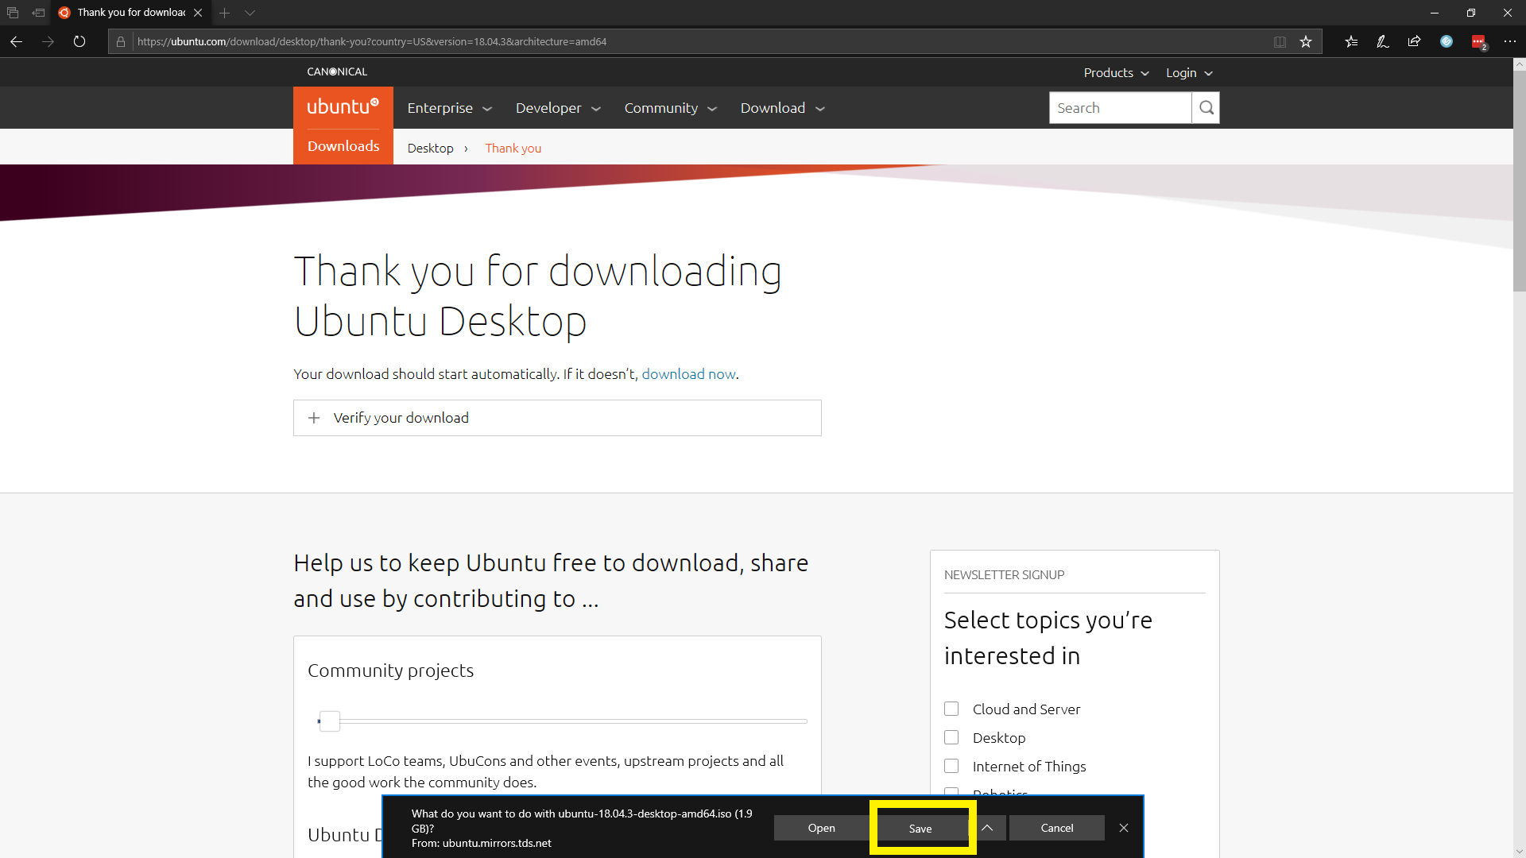Image resolution: width=1526 pixels, height=858 pixels.
Task: Click the Desktop breadcrumb
Action: pos(430,149)
